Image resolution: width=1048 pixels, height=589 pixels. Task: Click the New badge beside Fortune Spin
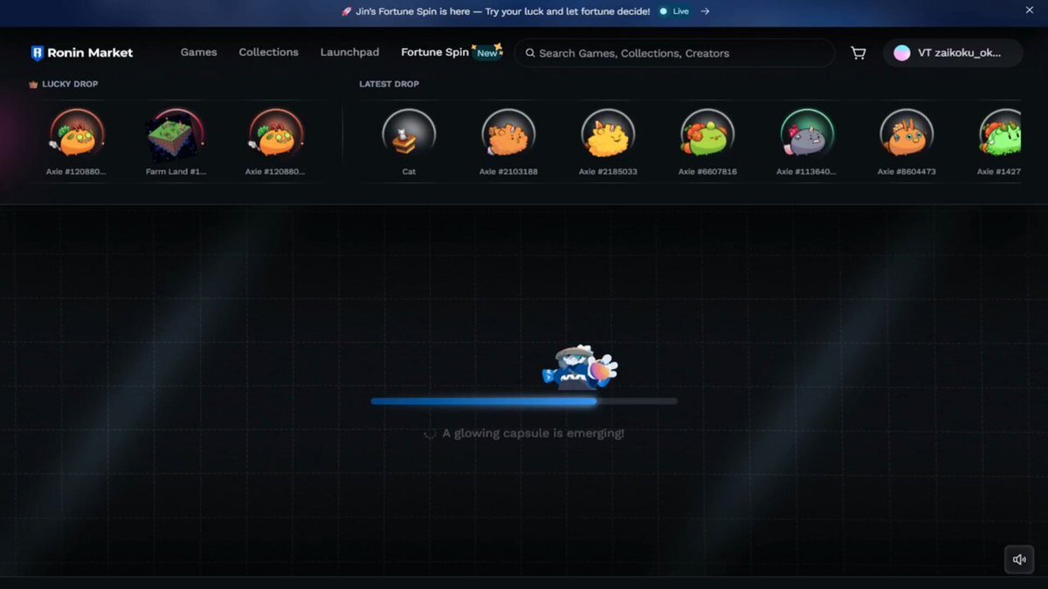[487, 51]
